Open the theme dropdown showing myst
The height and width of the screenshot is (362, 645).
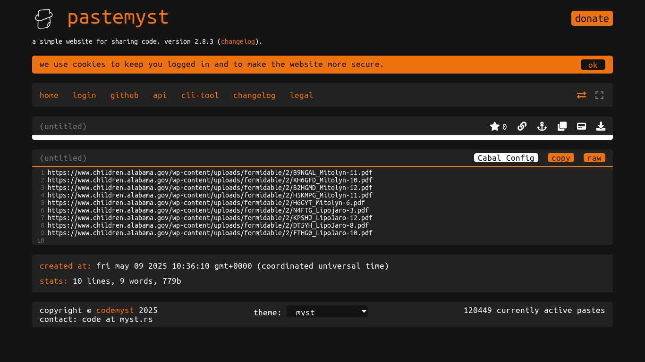pyautogui.click(x=327, y=312)
